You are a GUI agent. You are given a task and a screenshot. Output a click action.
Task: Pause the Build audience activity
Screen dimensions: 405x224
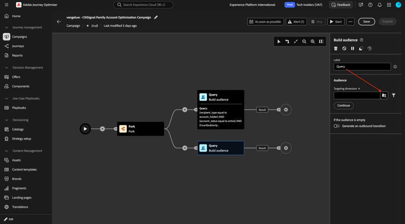coord(353,49)
